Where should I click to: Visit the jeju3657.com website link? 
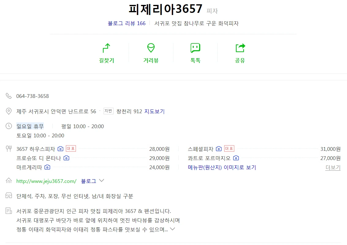[46, 181]
